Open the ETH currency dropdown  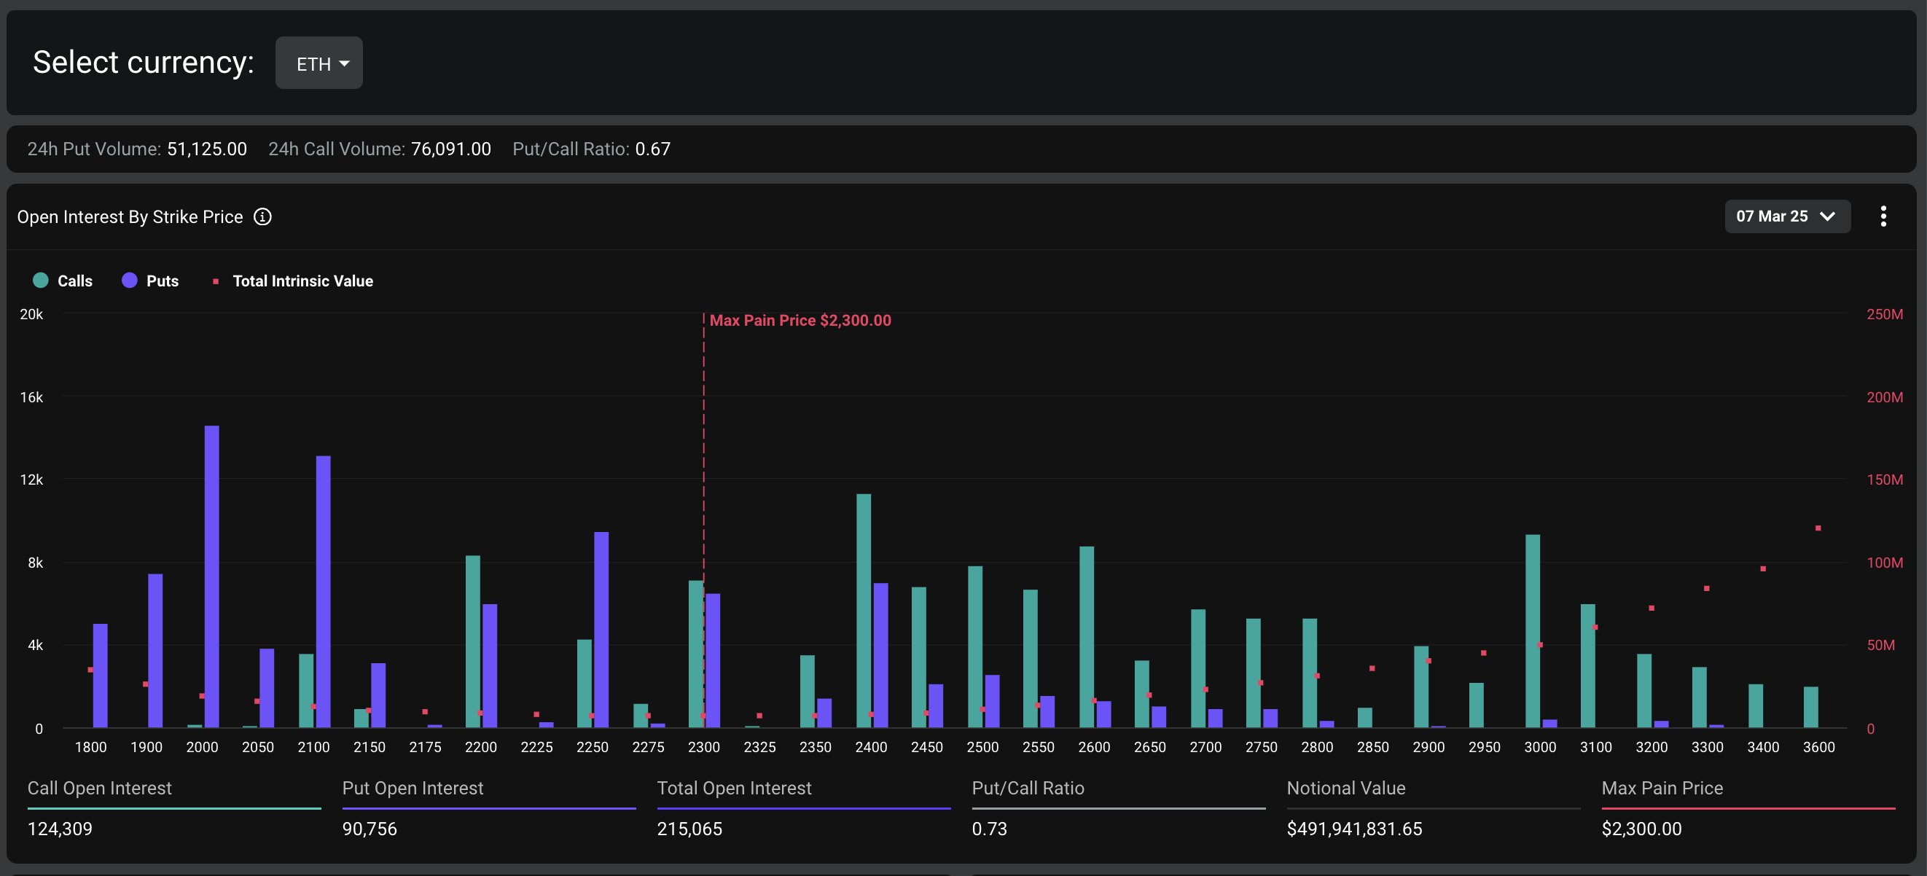(x=319, y=63)
